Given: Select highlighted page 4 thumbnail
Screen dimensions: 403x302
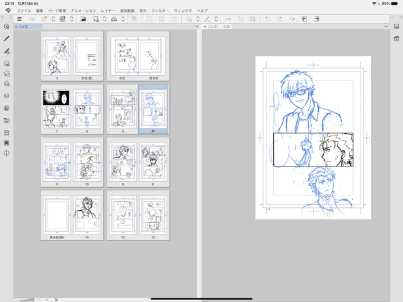Looking at the screenshot, I should 153,109.
